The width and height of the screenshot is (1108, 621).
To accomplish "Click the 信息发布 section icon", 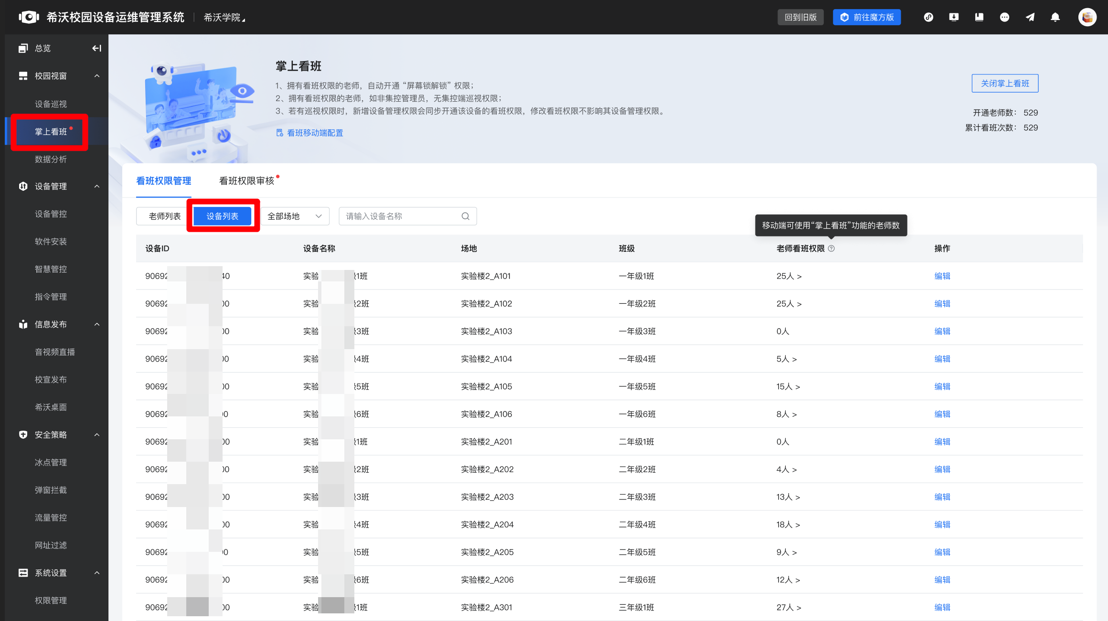I will (23, 324).
